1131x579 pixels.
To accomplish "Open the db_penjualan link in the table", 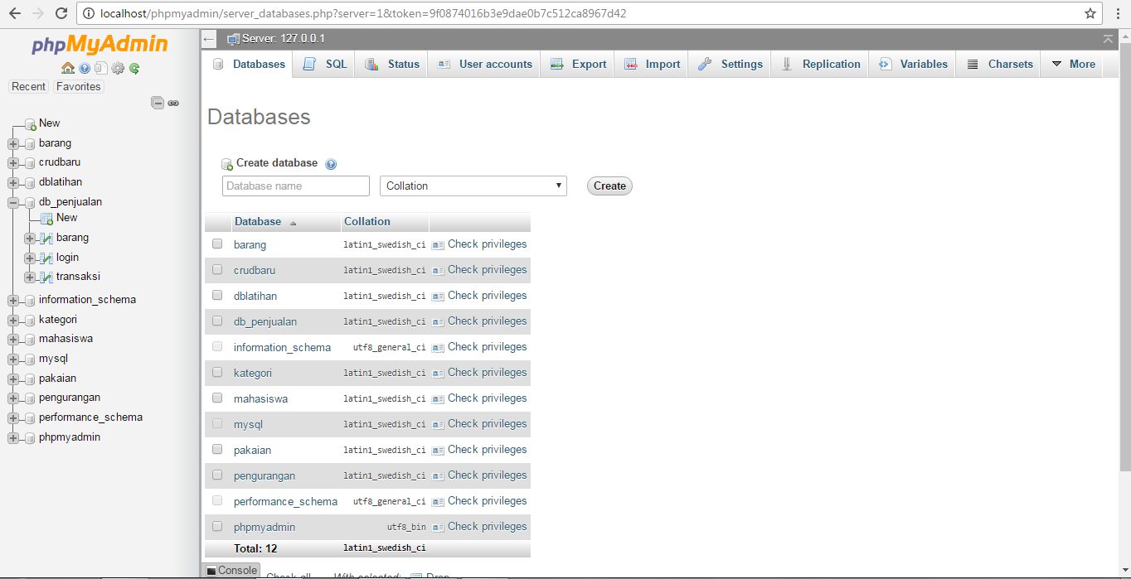I will coord(265,322).
